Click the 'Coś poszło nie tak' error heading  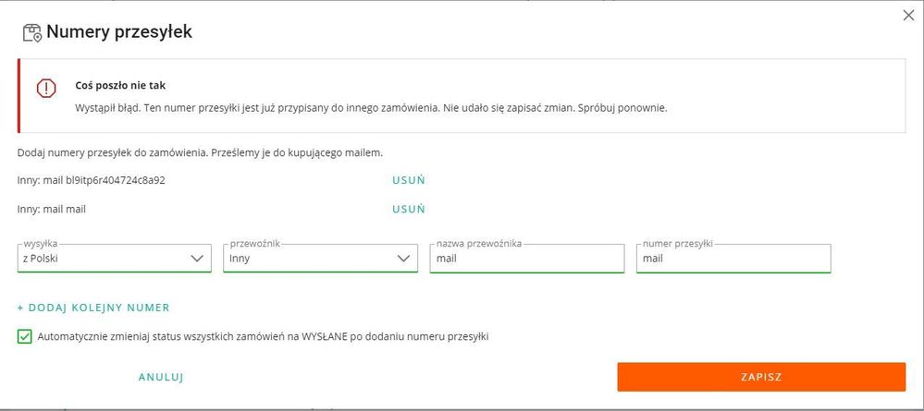click(x=120, y=85)
